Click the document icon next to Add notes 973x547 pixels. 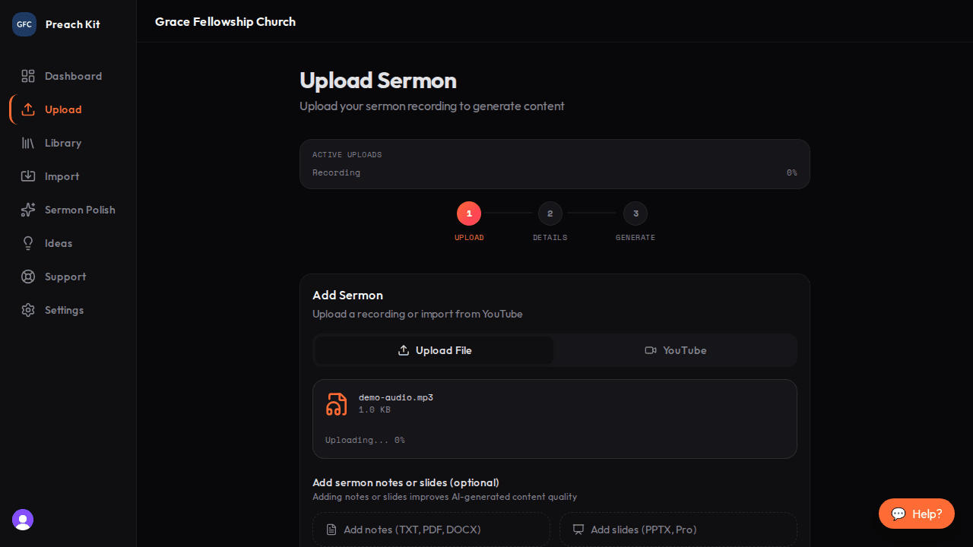pyautogui.click(x=331, y=530)
